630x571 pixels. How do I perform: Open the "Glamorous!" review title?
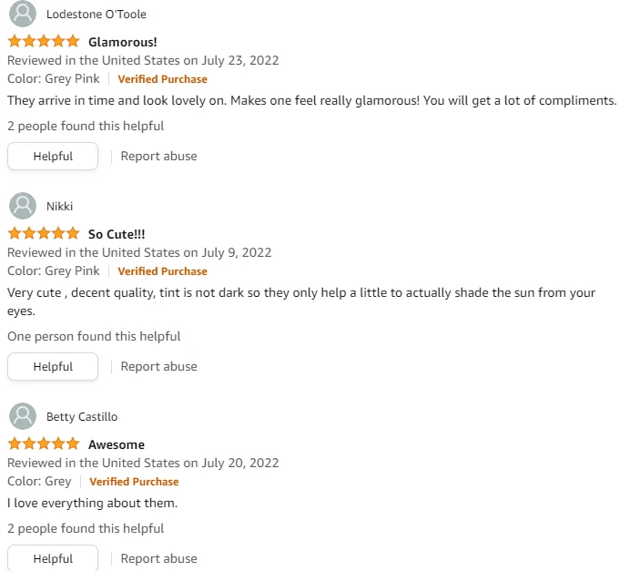[123, 42]
